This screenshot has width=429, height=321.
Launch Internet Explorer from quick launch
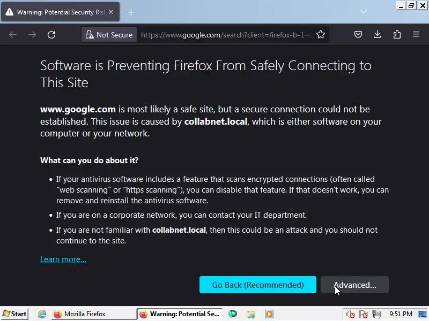click(x=42, y=314)
